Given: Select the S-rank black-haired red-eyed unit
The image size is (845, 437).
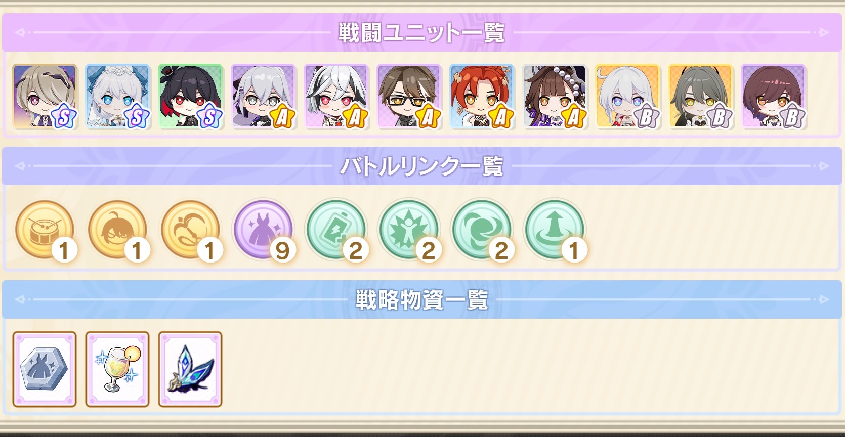Looking at the screenshot, I should coord(191,97).
